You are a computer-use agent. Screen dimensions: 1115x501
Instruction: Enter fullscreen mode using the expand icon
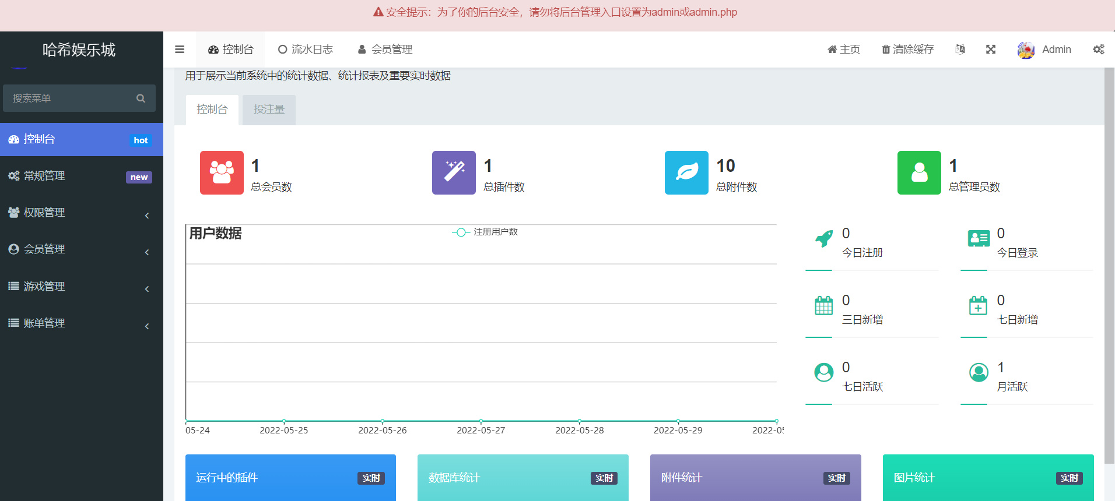[990, 50]
